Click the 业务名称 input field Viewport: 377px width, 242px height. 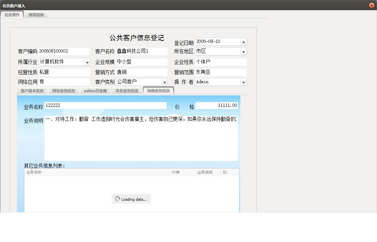point(105,106)
